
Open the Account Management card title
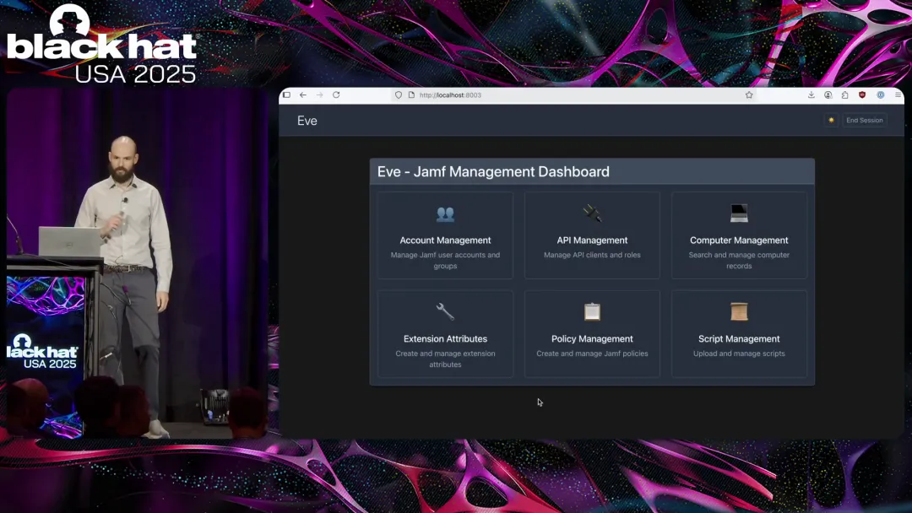click(446, 240)
